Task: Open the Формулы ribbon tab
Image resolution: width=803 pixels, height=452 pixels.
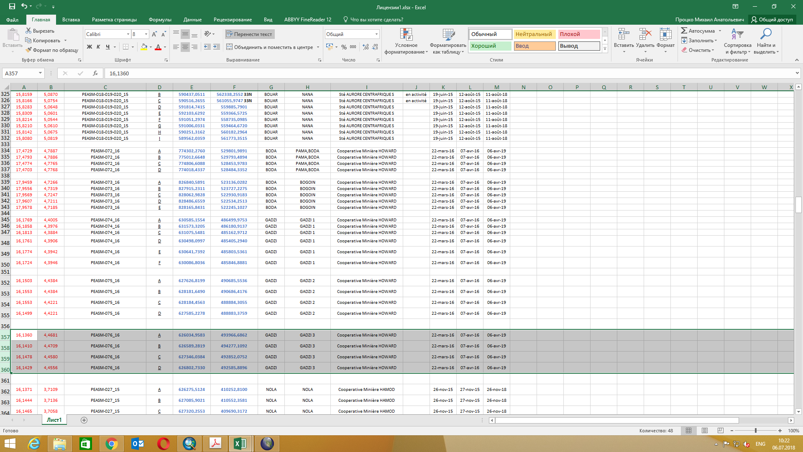Action: point(160,20)
